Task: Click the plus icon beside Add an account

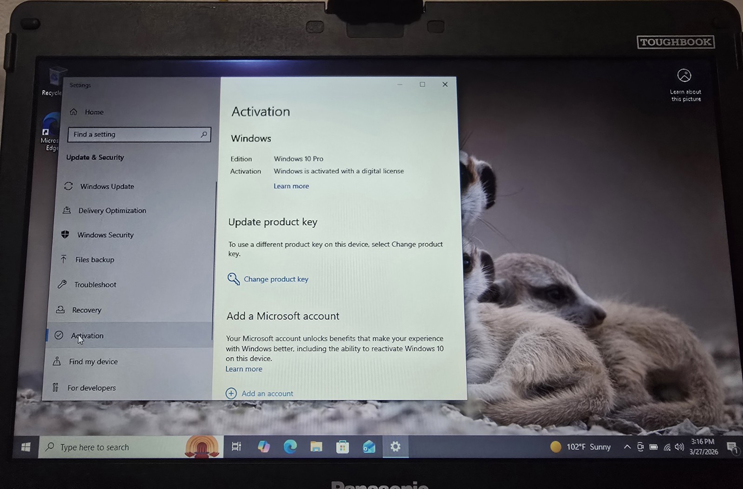Action: tap(231, 393)
